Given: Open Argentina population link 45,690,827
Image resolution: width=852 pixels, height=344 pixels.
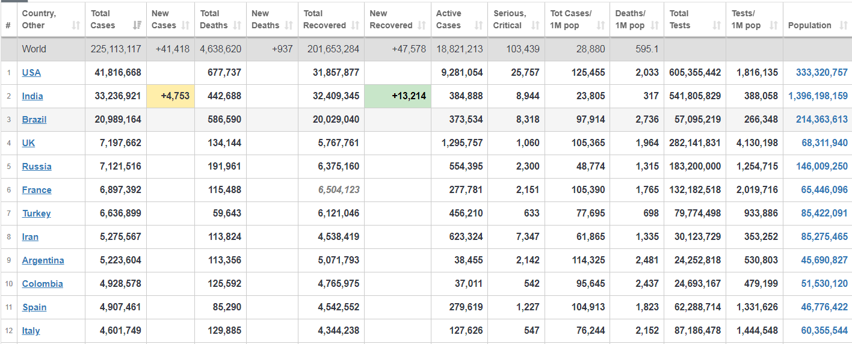Looking at the screenshot, I should point(824,260).
